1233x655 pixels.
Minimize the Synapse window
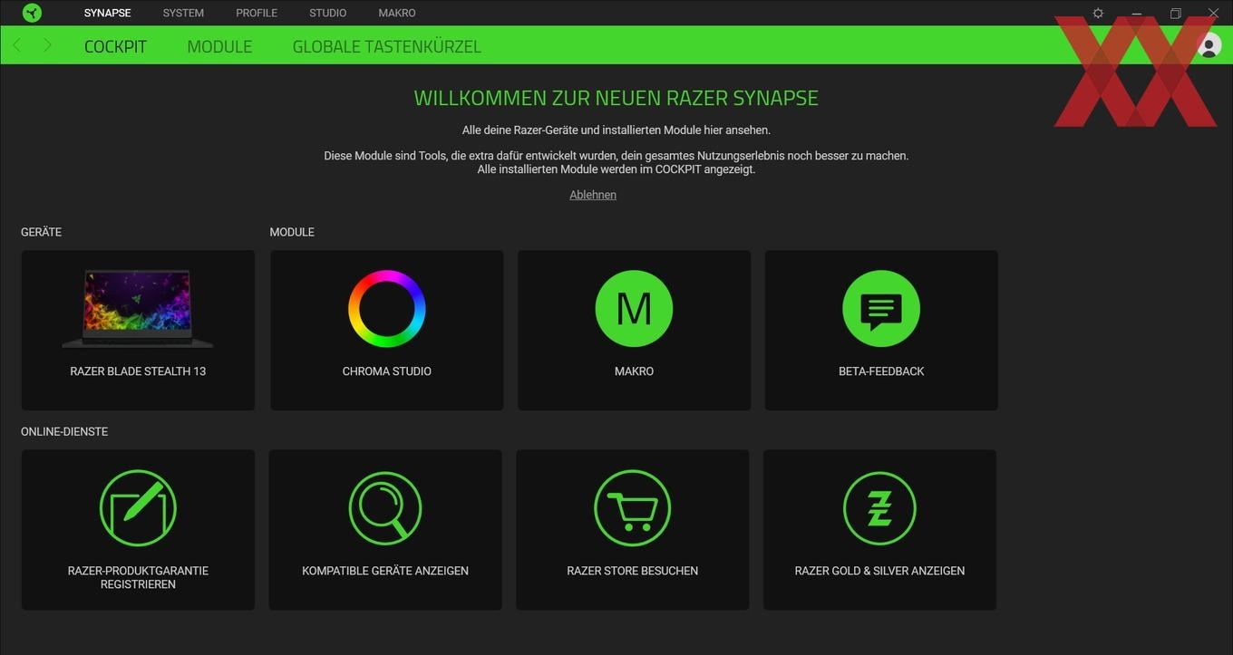[1136, 14]
